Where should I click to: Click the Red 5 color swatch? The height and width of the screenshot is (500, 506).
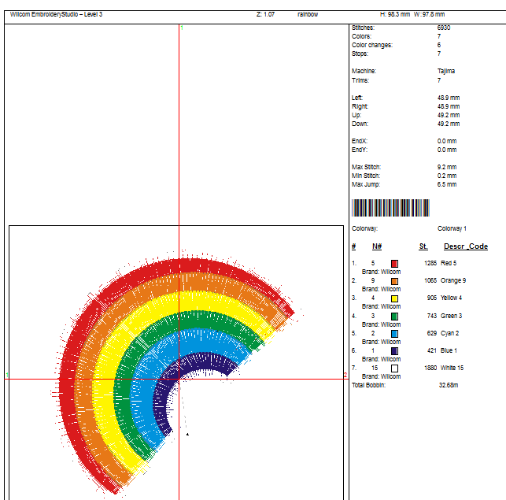coord(395,264)
